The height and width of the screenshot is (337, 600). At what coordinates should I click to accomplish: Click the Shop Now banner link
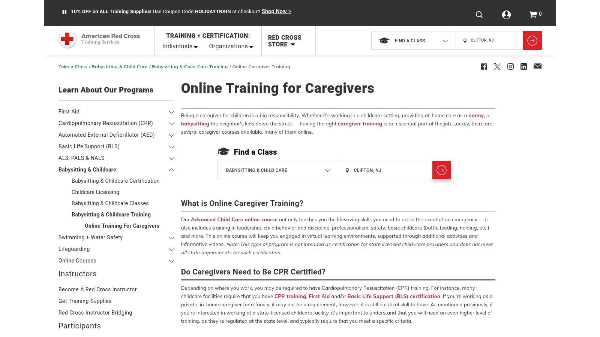point(276,11)
